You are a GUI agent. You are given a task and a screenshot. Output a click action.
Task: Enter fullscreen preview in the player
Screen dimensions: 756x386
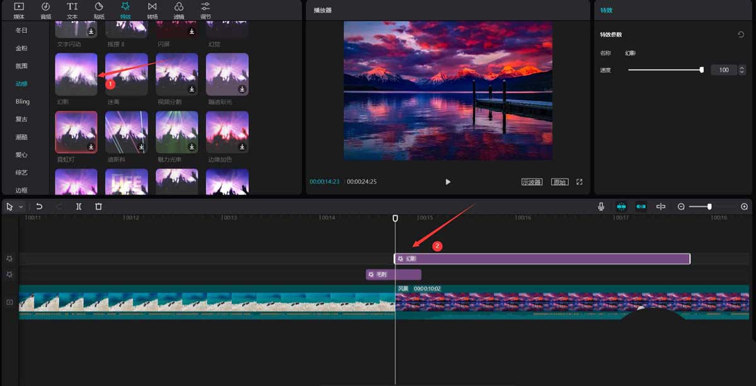tap(580, 182)
